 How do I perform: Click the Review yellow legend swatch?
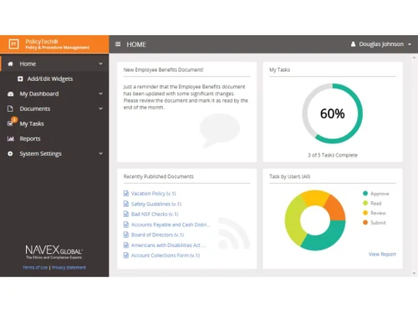tap(365, 213)
